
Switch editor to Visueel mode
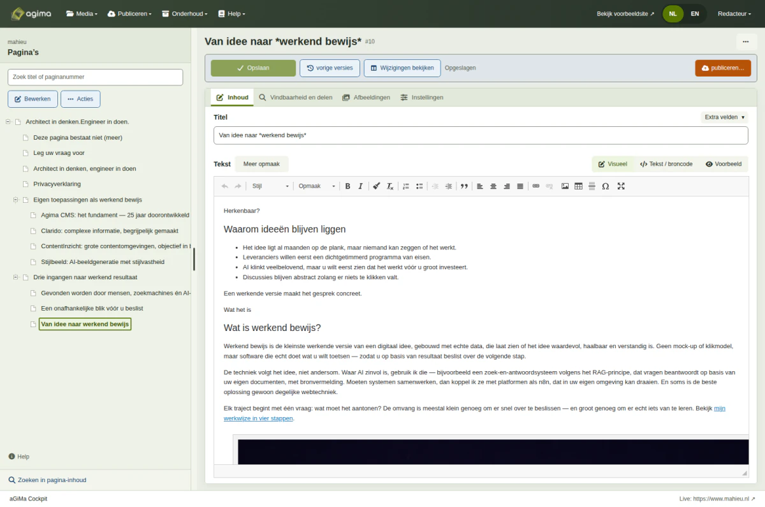613,164
